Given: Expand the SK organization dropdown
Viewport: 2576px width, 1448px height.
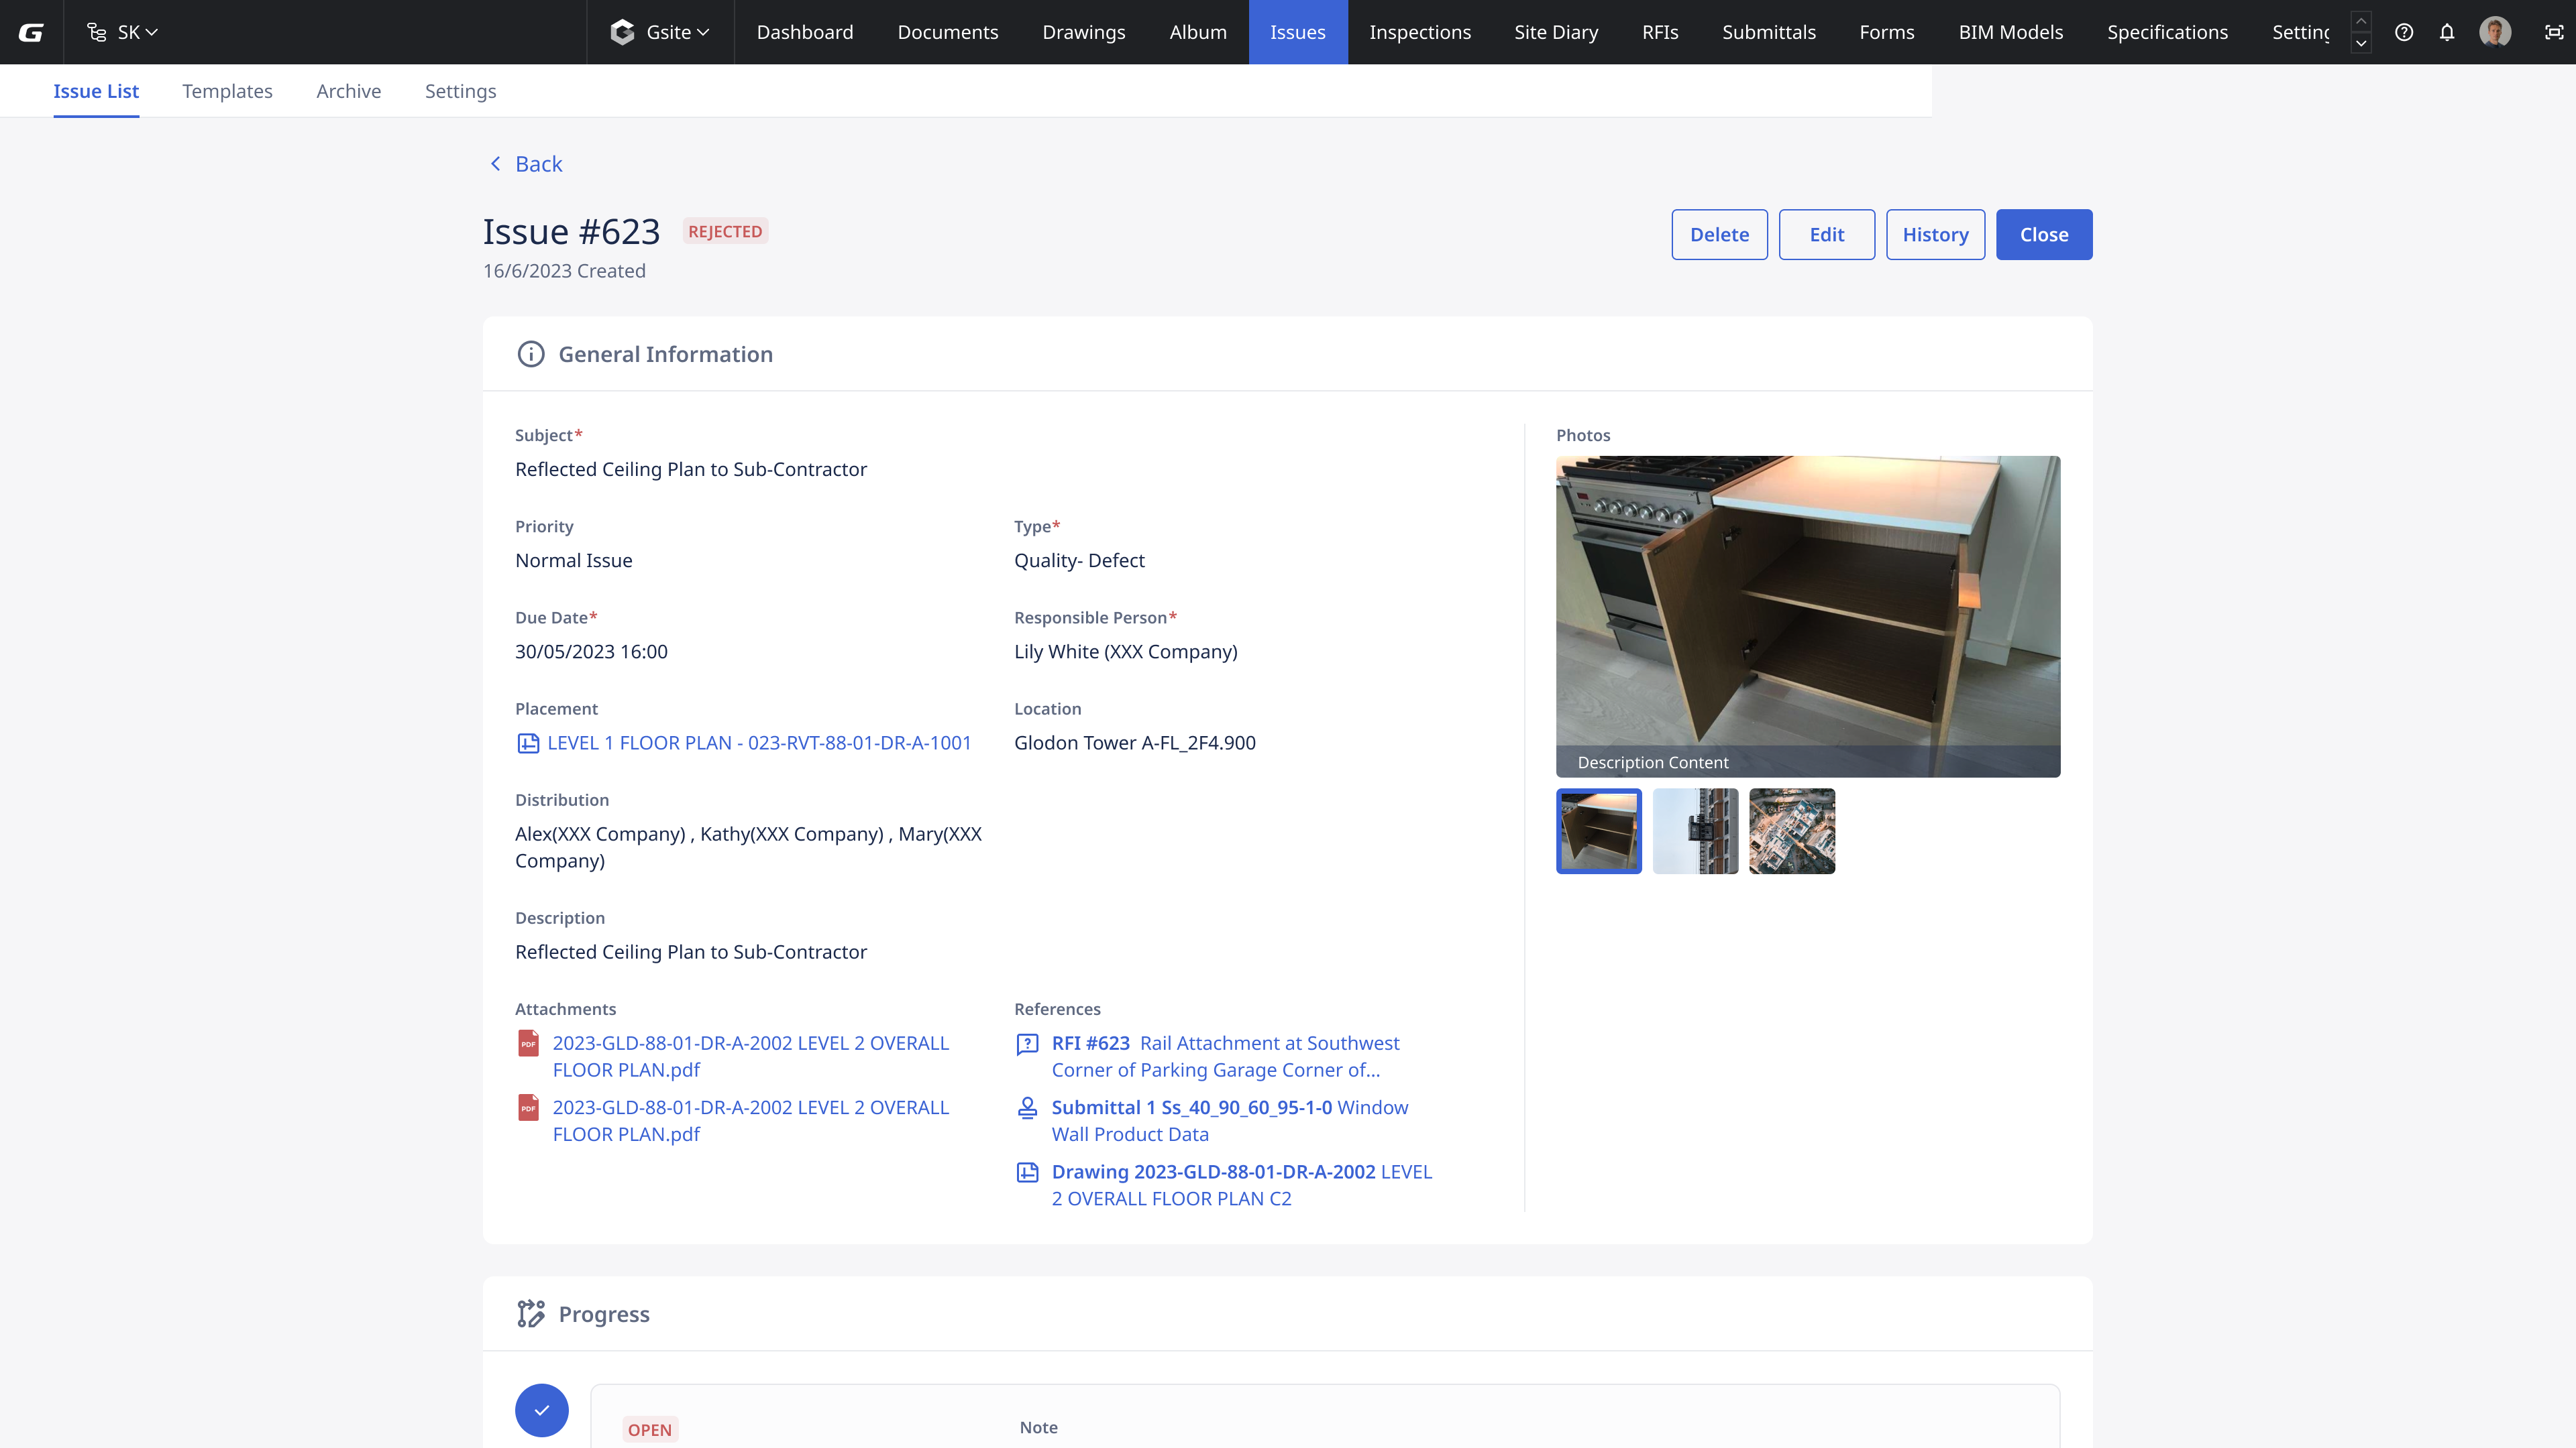Looking at the screenshot, I should (124, 32).
